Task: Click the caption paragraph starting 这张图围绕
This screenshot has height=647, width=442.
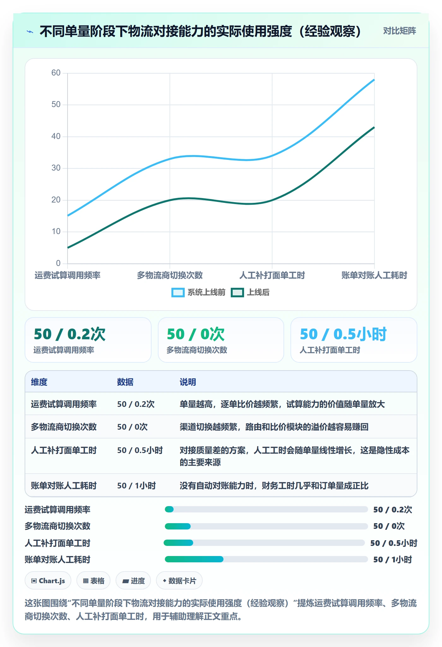Action: (221, 610)
